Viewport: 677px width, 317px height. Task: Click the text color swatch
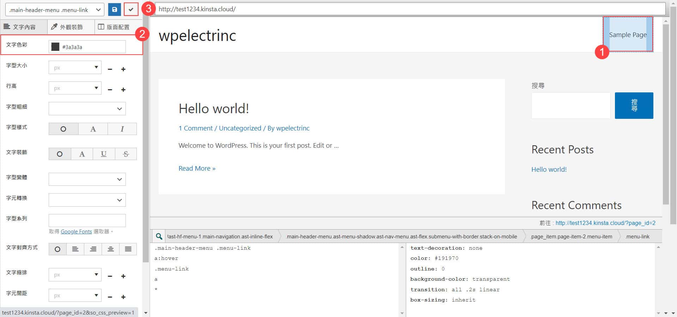[x=55, y=47]
